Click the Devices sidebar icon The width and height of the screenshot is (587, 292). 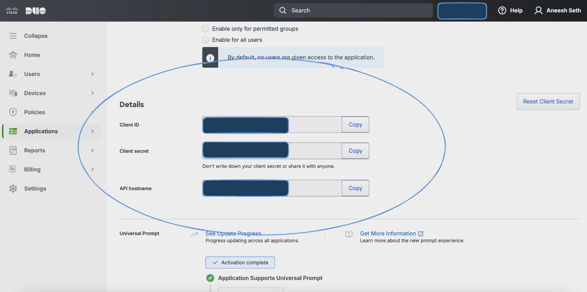click(x=13, y=93)
